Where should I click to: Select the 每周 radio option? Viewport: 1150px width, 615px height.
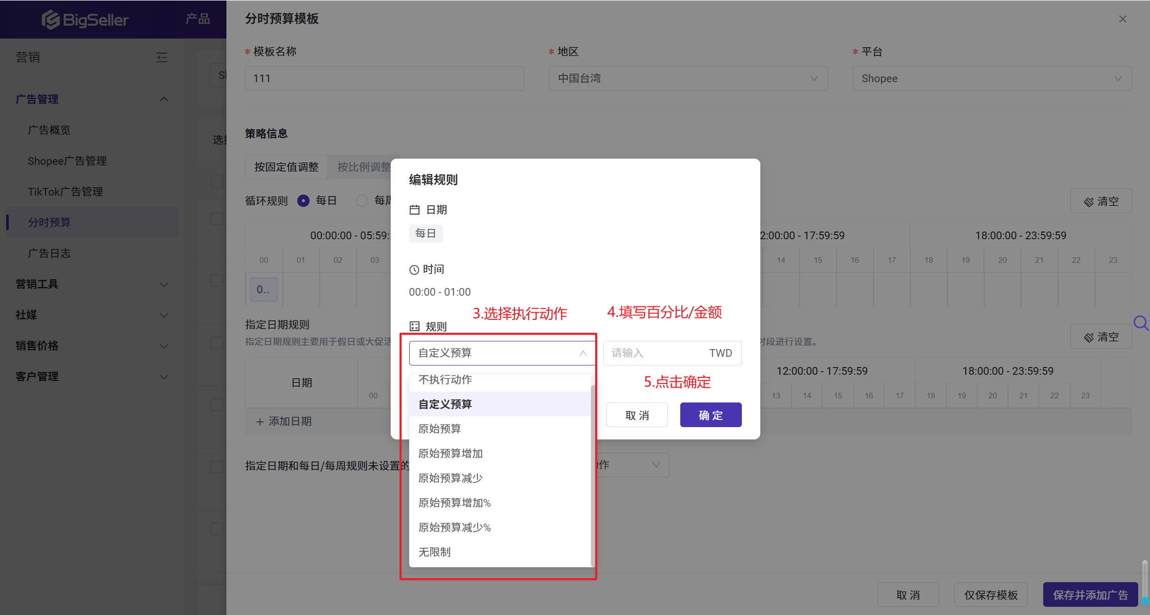362,201
